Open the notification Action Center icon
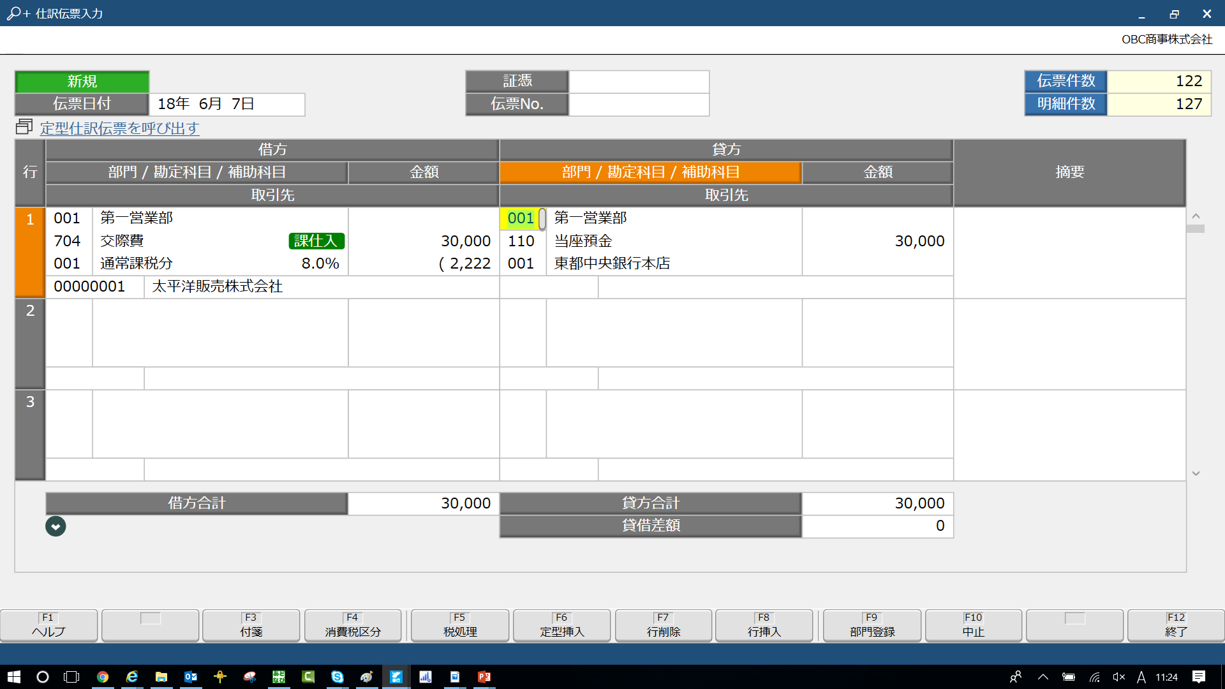1225x689 pixels. coord(1198,677)
